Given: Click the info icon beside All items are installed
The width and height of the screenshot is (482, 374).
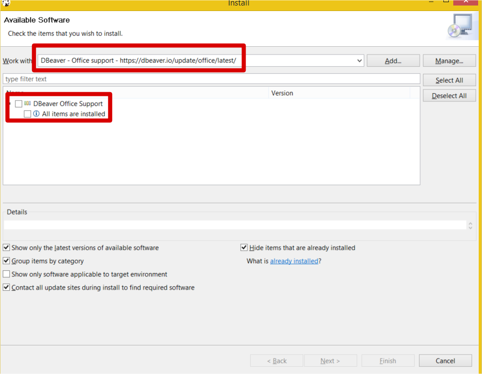Looking at the screenshot, I should pos(36,114).
